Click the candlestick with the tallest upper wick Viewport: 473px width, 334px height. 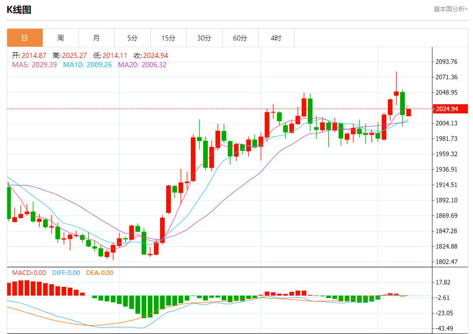(396, 93)
